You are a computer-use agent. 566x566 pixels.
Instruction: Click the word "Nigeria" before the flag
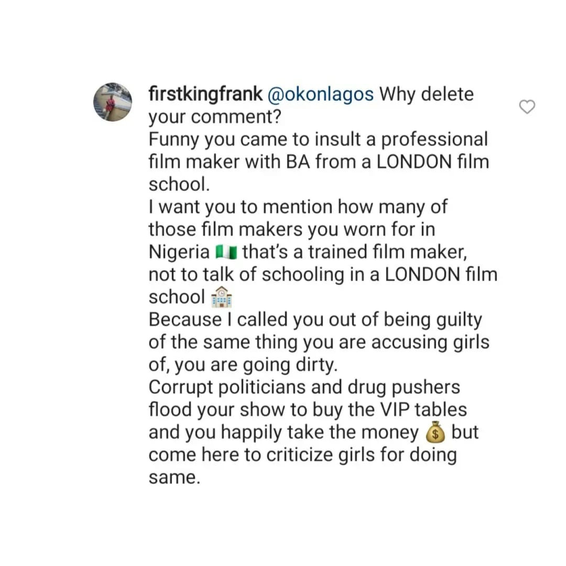pos(179,252)
